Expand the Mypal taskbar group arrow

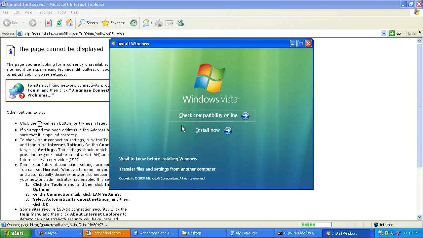pyautogui.click(x=80, y=233)
